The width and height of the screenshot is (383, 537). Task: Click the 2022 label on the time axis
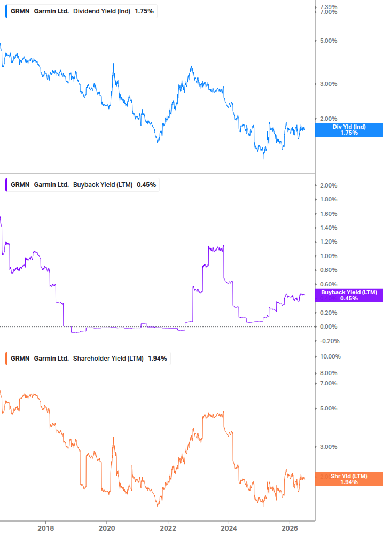click(x=168, y=528)
